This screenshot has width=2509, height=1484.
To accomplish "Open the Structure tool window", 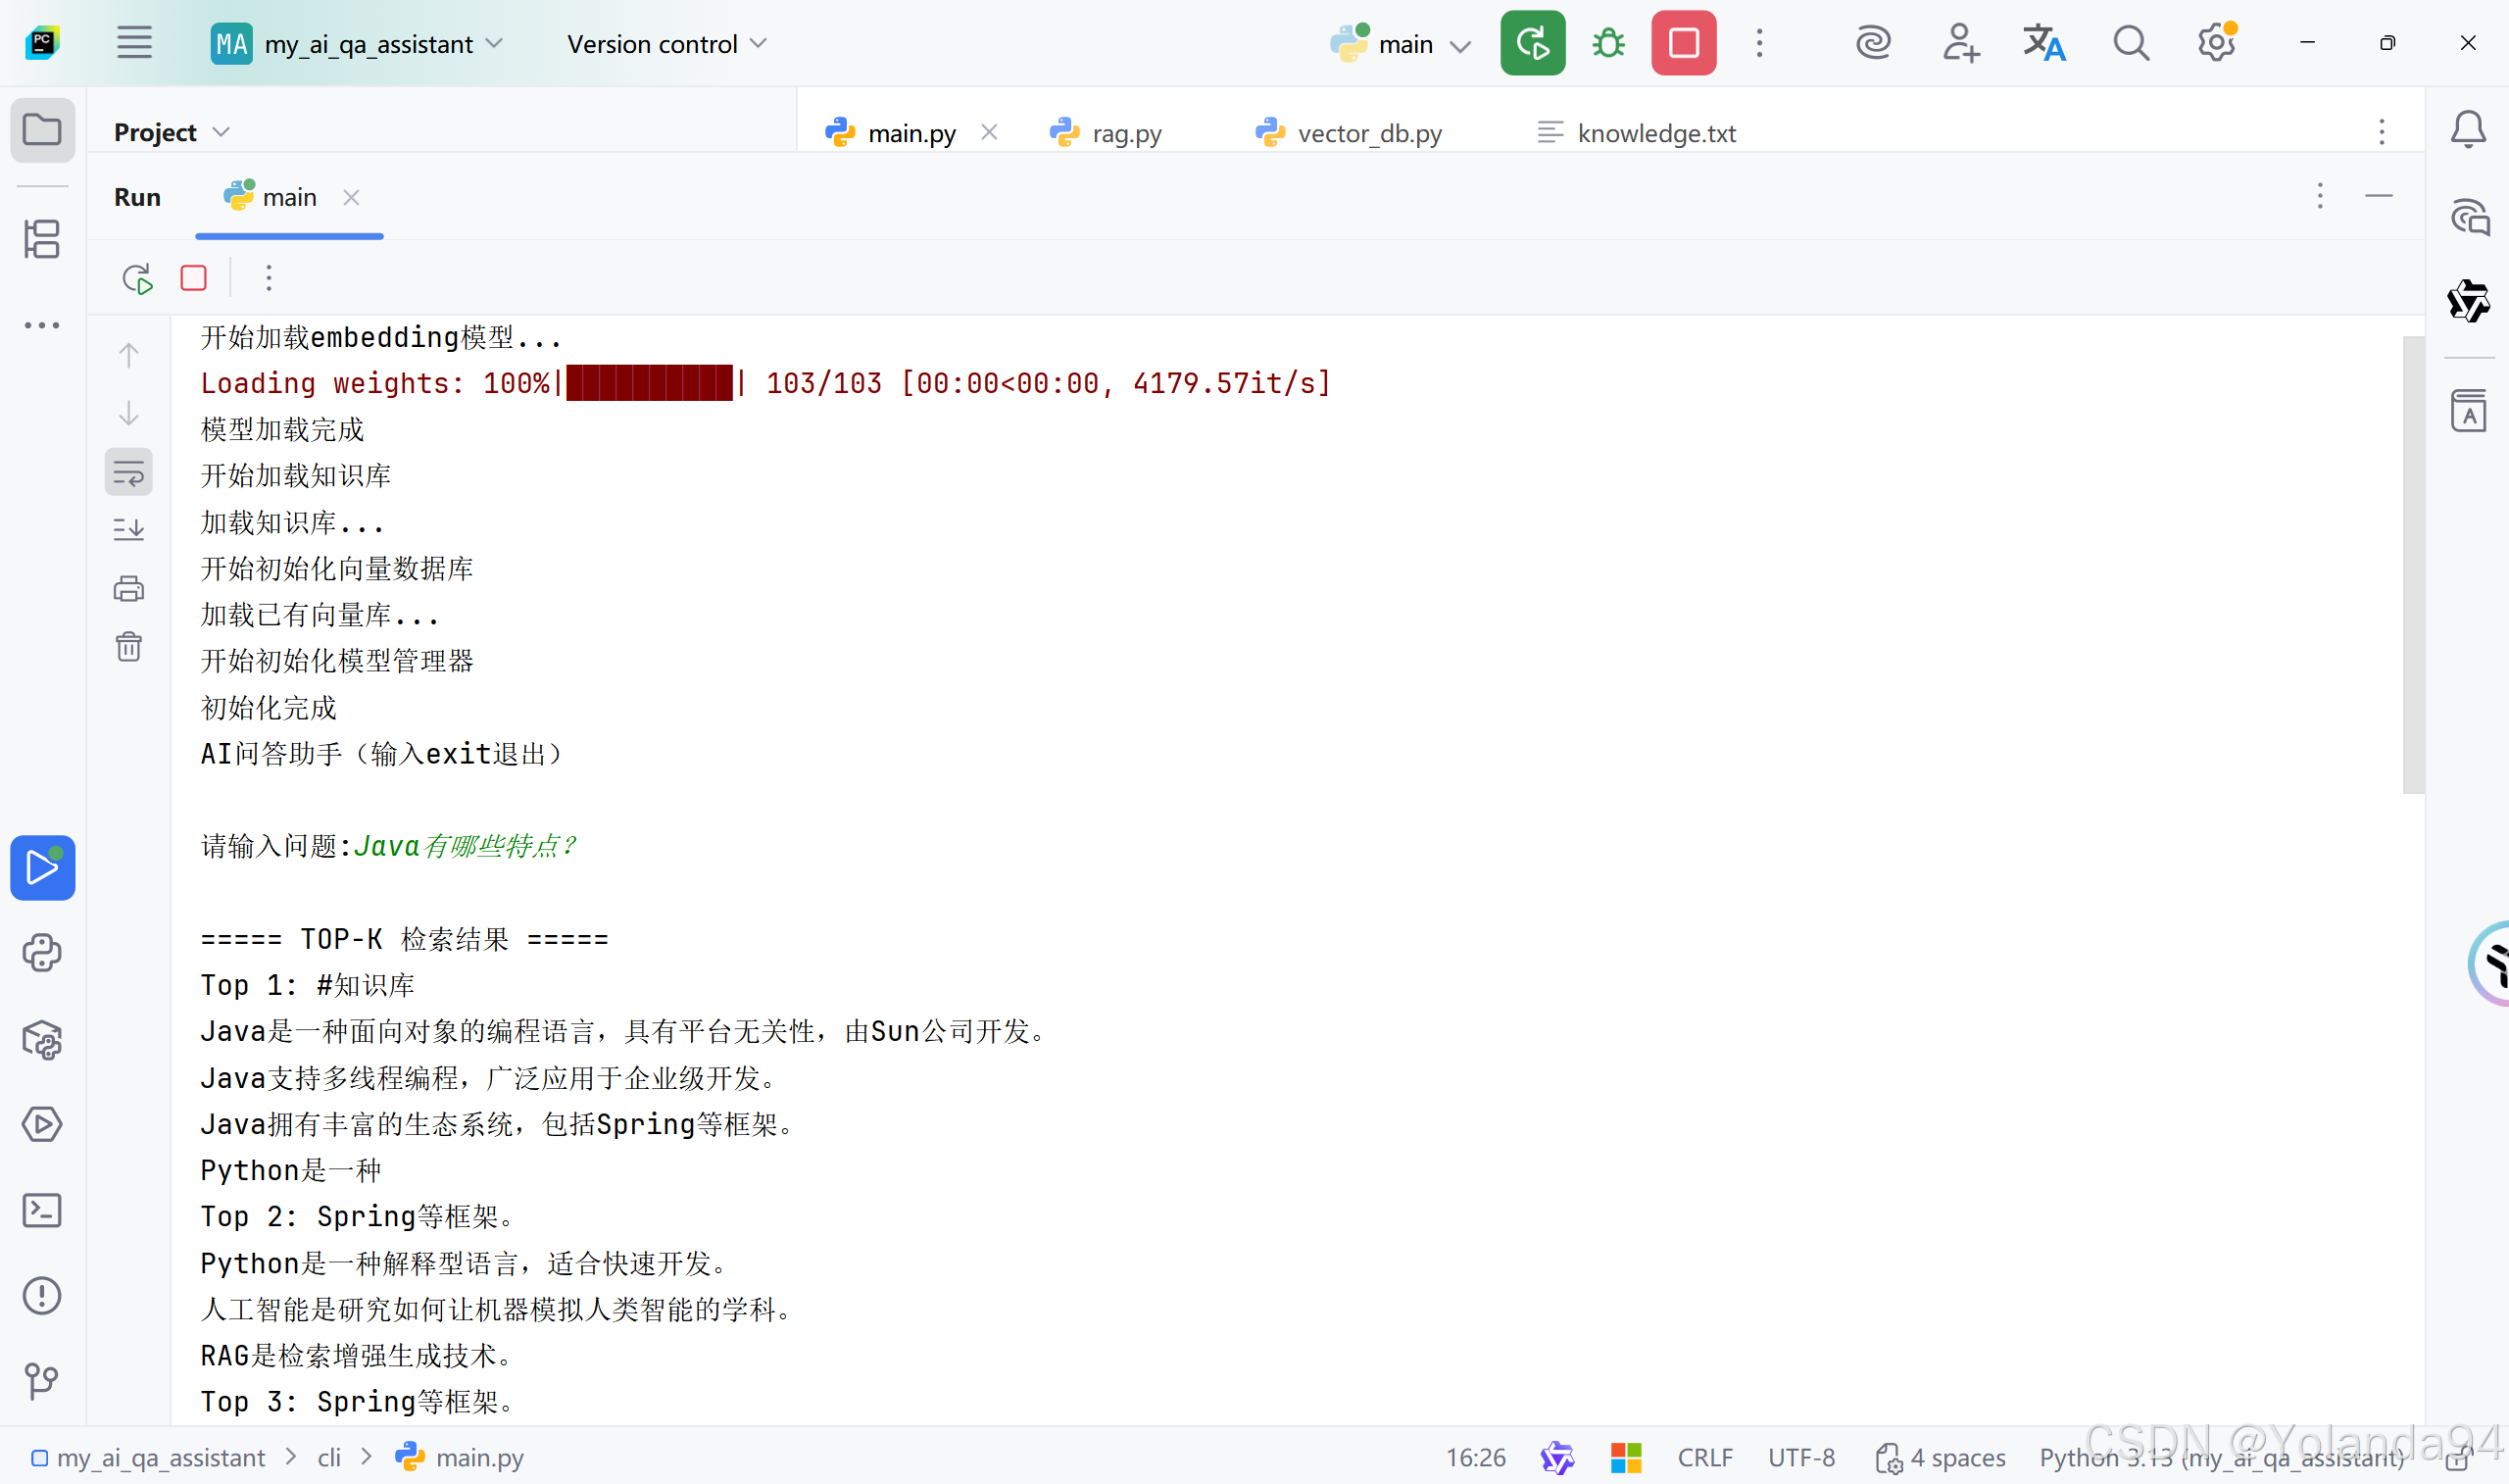I will pos(42,239).
